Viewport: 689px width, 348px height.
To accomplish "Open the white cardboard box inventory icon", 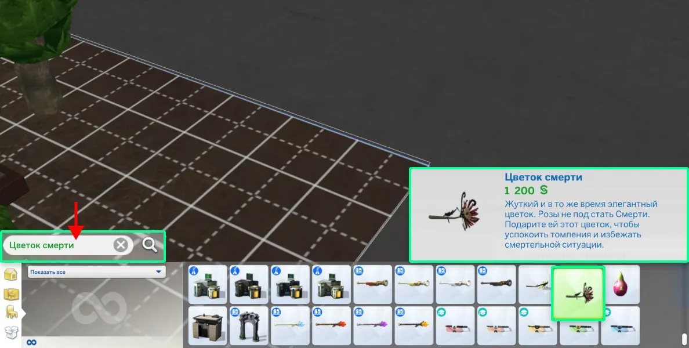I will [x=11, y=332].
